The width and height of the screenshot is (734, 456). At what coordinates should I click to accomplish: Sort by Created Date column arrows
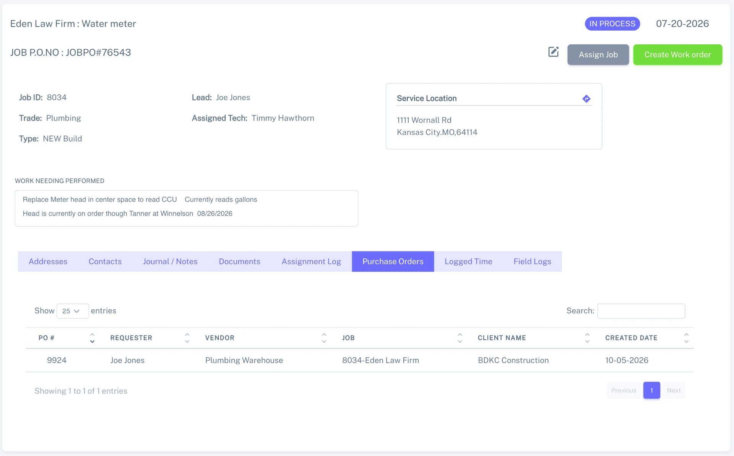click(686, 338)
